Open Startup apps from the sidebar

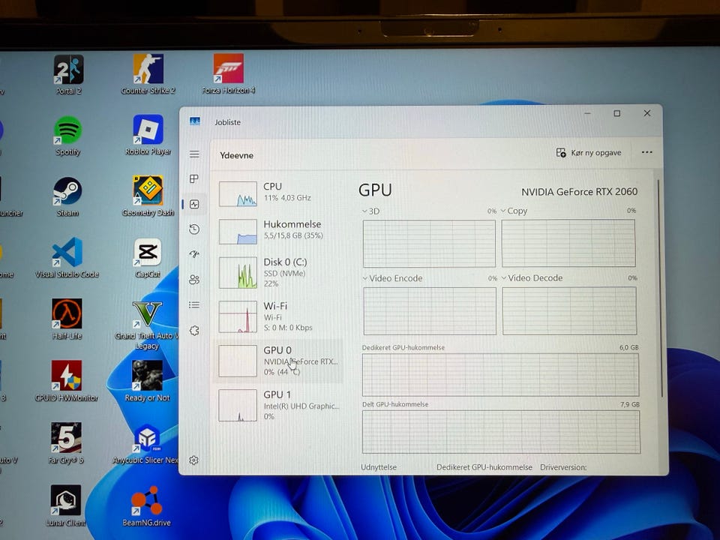tap(194, 254)
